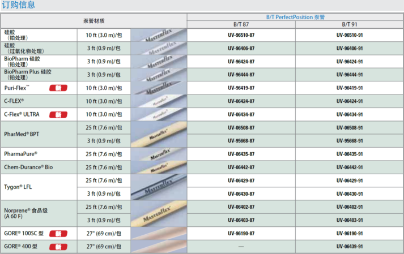
Task: Select part number UV-96406-87
Action: [x=241, y=49]
